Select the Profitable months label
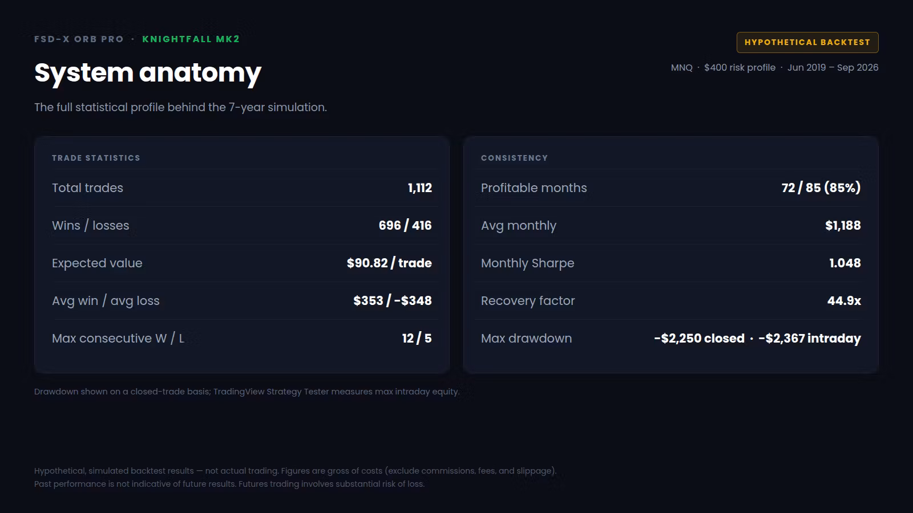Screen dimensions: 913x513 tap(534, 188)
